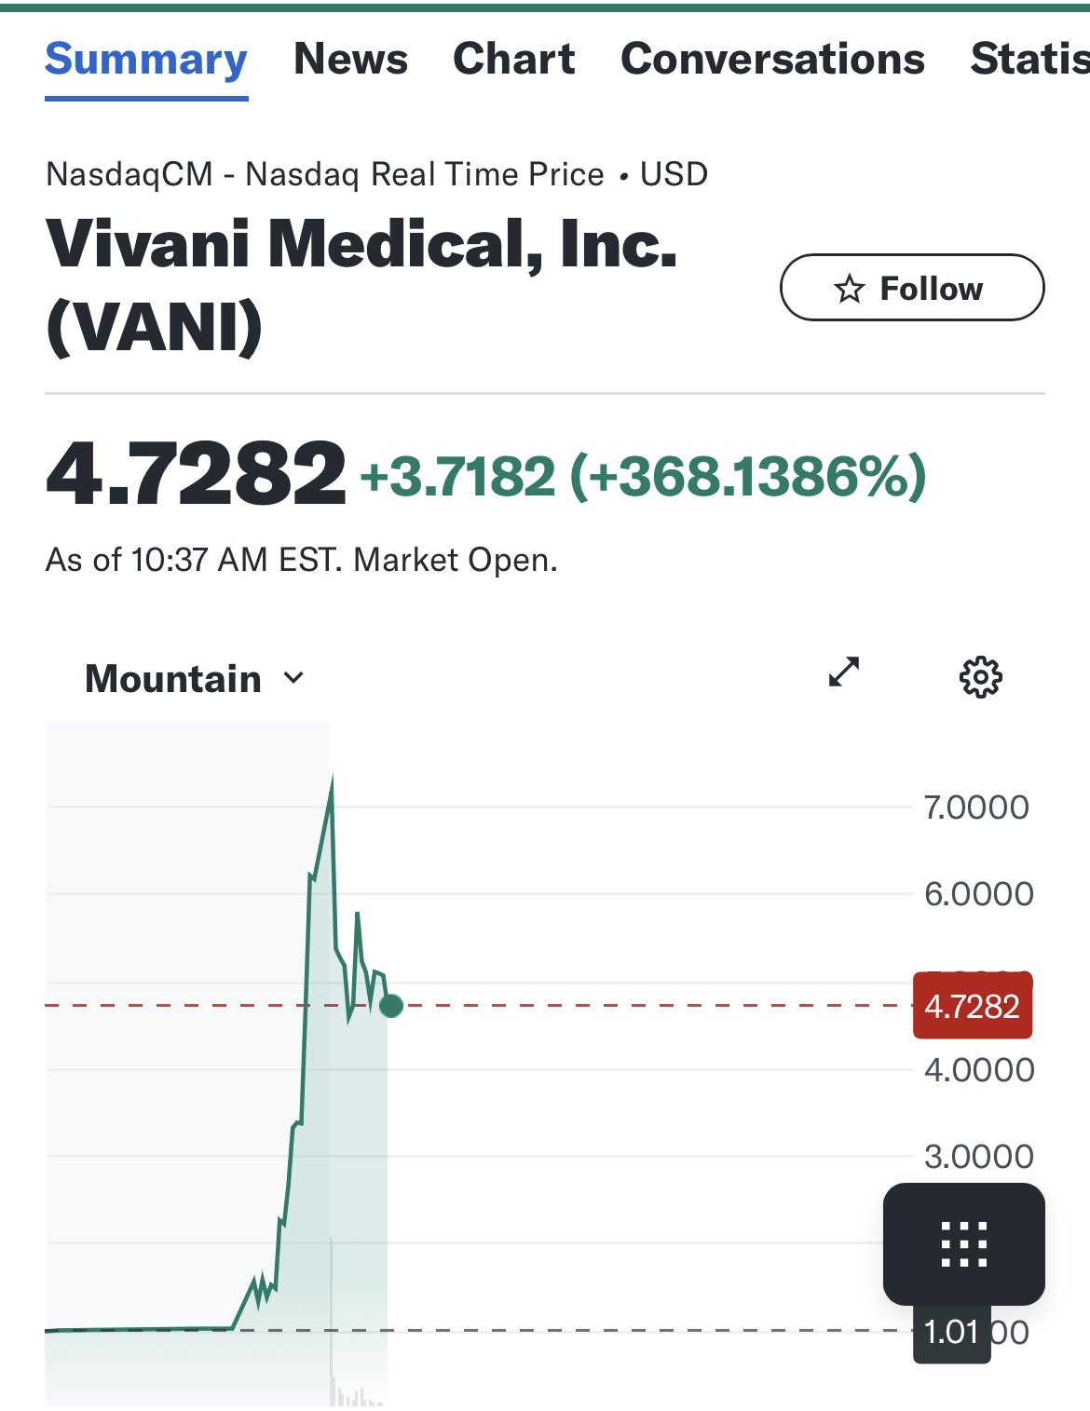Click the chart peak near 7.0000

[x=332, y=780]
